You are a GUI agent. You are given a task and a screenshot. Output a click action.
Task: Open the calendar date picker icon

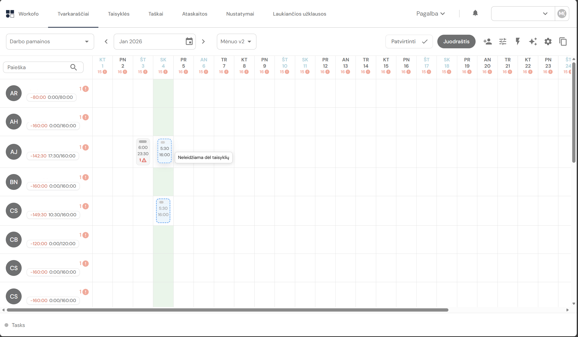coord(189,41)
